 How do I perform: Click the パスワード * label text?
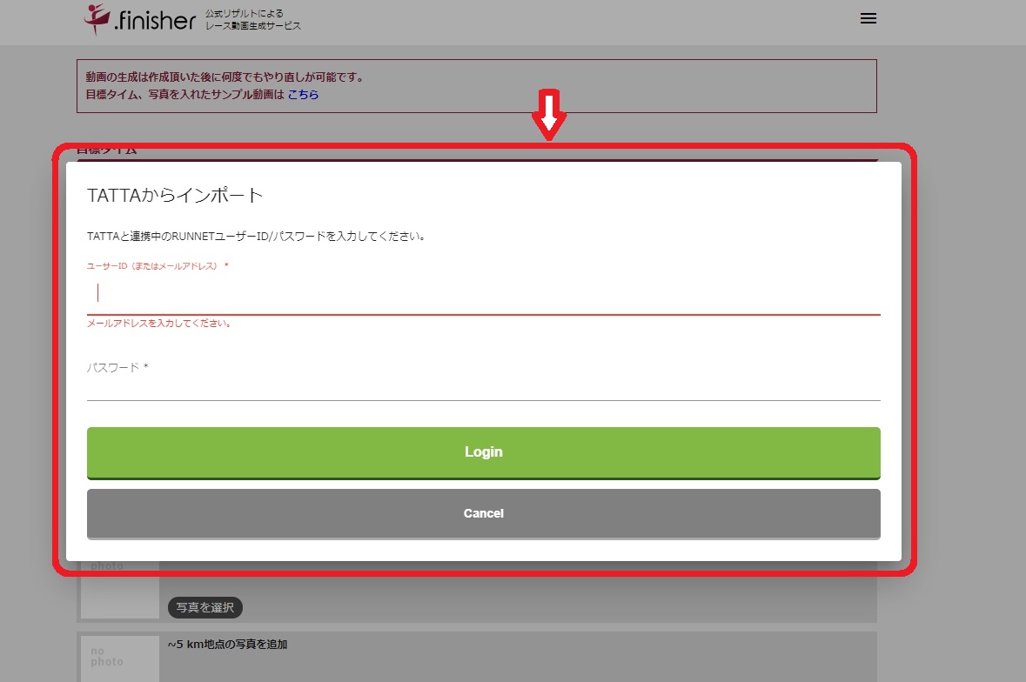[x=117, y=368]
